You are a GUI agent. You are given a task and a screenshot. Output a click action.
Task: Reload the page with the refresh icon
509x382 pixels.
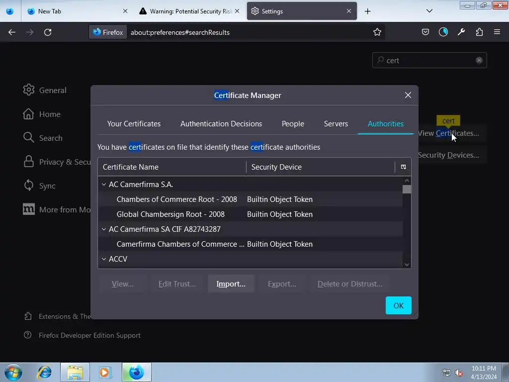[x=48, y=32]
